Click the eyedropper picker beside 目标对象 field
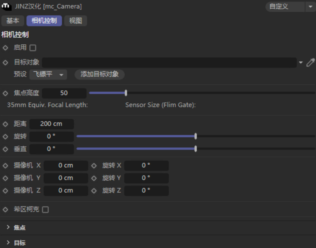 (311, 62)
